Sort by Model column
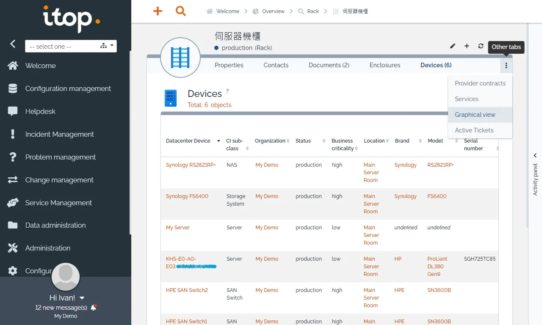The image size is (542, 325). point(443,141)
